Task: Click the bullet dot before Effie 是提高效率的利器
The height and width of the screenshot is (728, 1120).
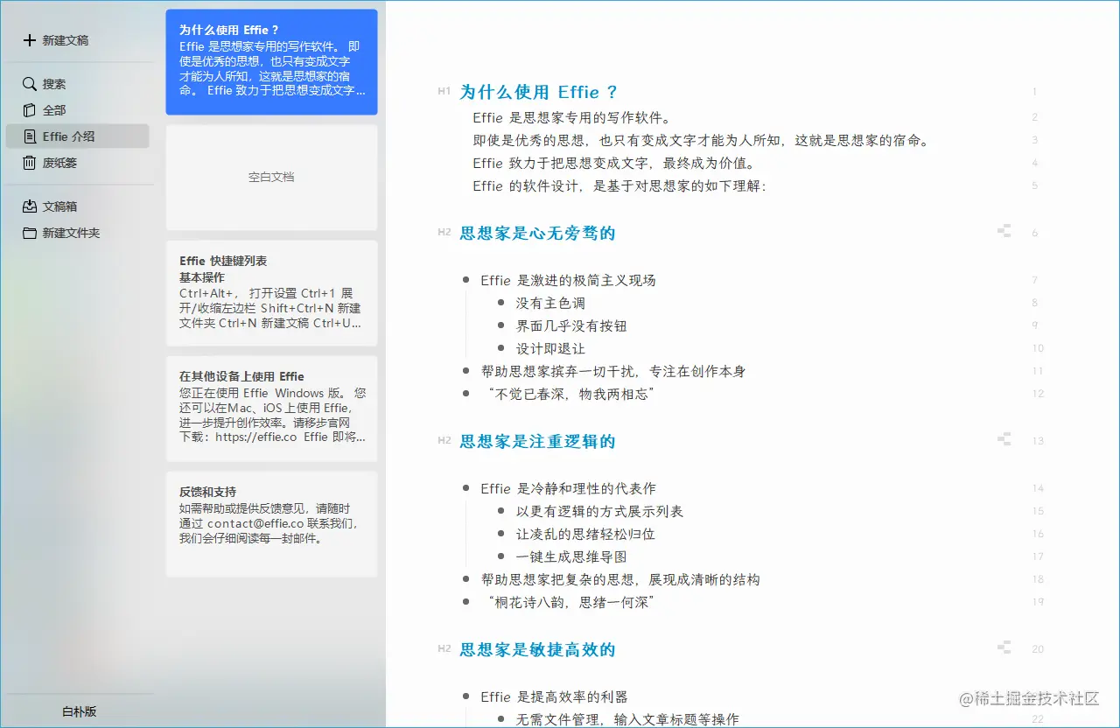Action: (x=465, y=696)
